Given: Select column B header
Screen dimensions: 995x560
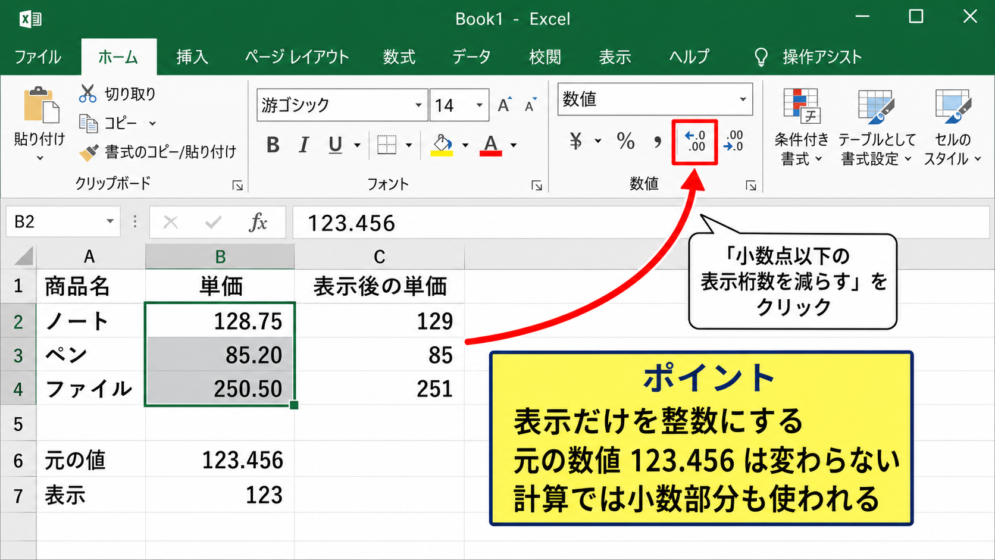Looking at the screenshot, I should 220,256.
